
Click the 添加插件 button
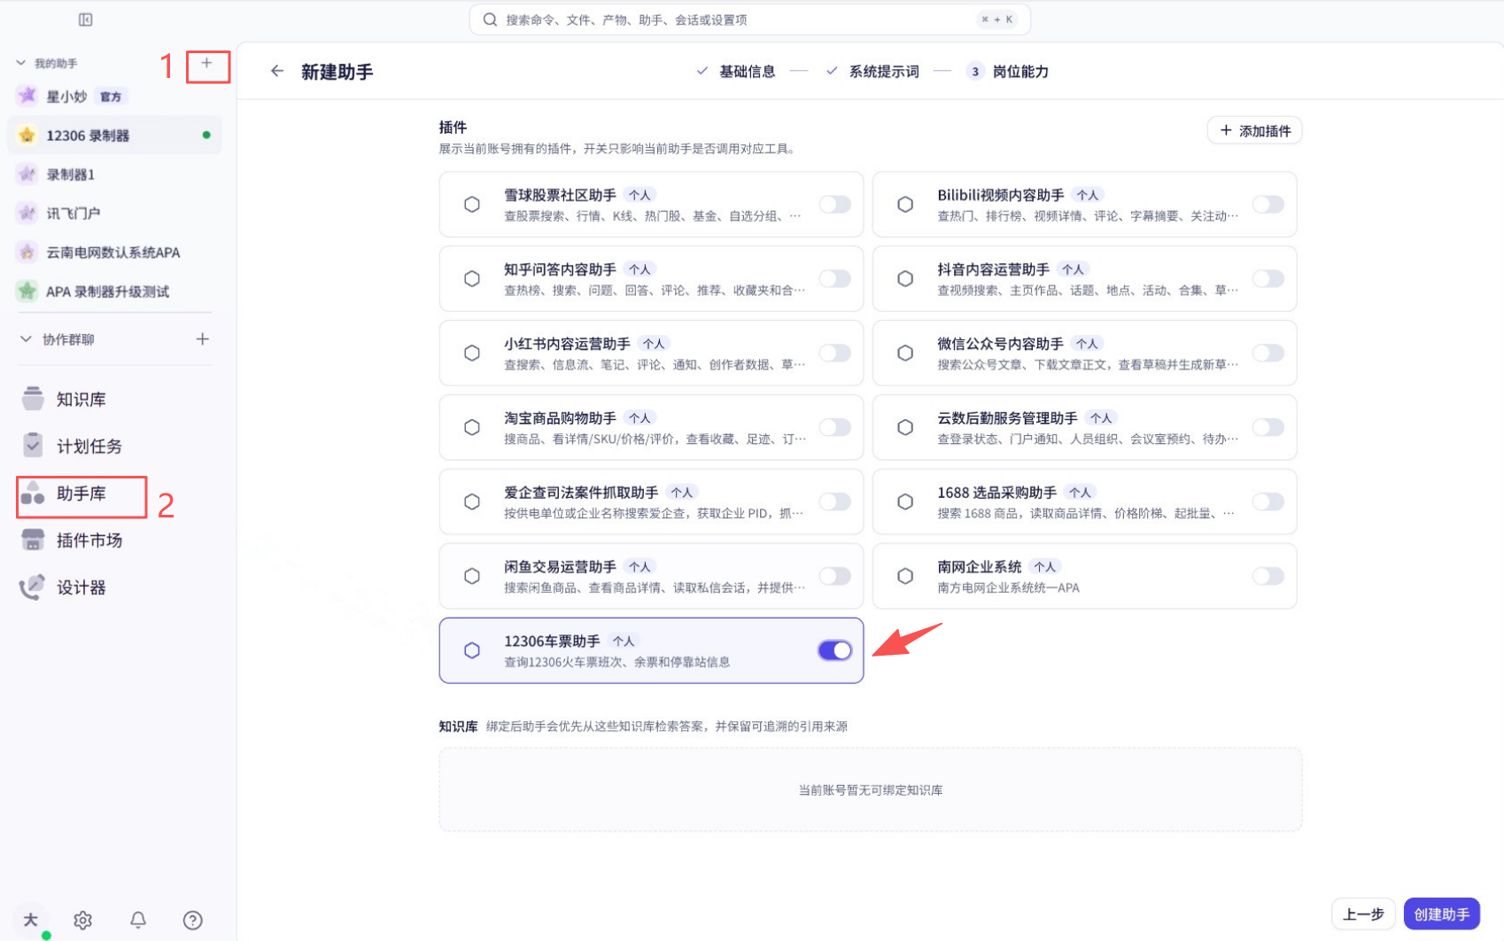coord(1254,130)
